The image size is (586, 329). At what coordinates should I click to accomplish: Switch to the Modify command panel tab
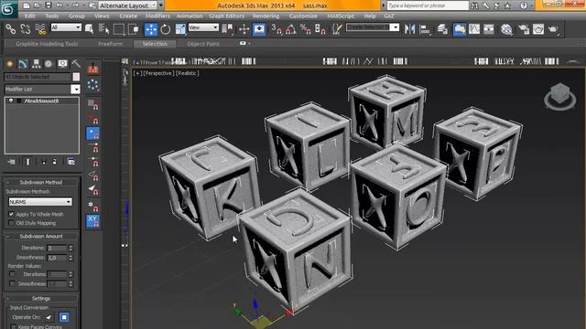click(x=23, y=64)
